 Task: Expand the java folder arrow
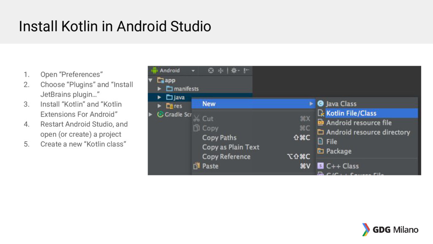tap(159, 97)
